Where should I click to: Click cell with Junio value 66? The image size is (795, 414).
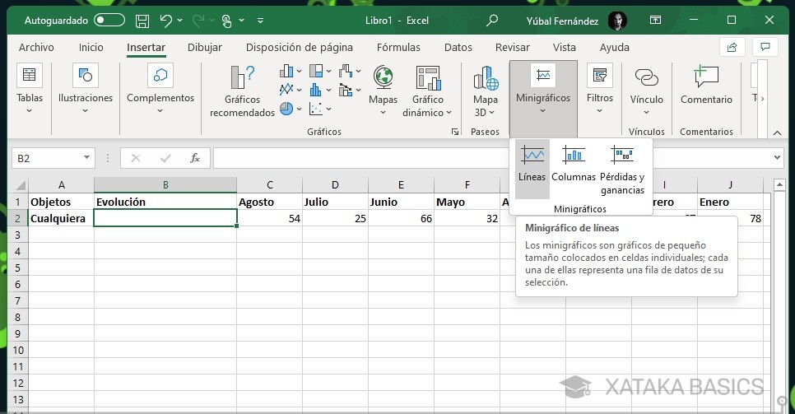(401, 219)
